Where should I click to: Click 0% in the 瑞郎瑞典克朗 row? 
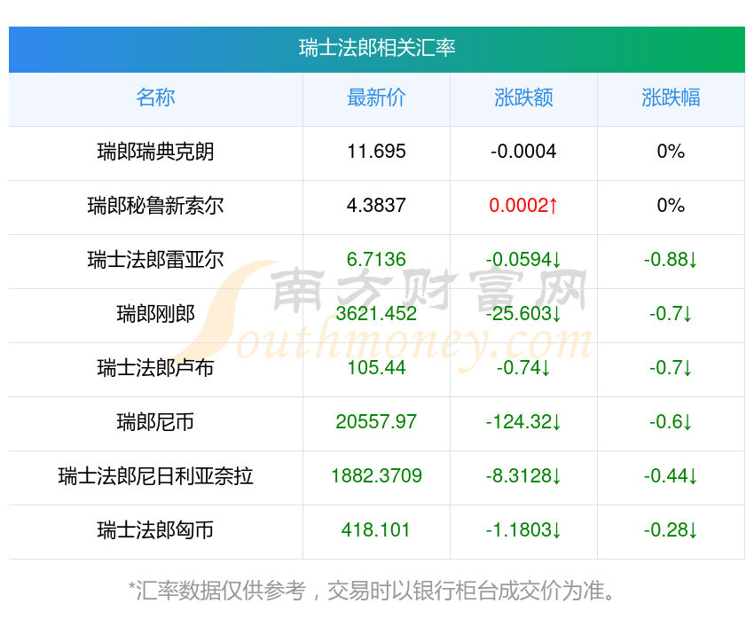(x=671, y=152)
